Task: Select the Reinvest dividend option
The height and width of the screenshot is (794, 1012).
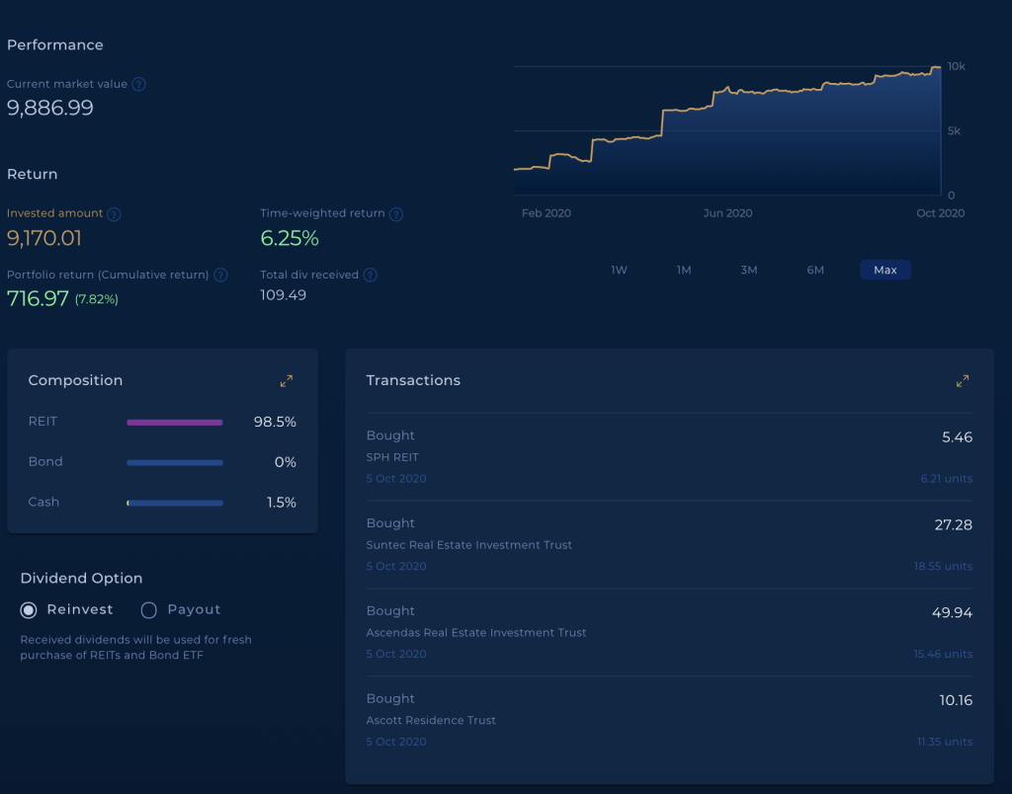Action: (x=30, y=610)
